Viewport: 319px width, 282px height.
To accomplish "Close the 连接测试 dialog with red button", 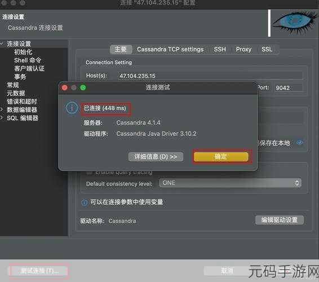I will click(x=65, y=87).
